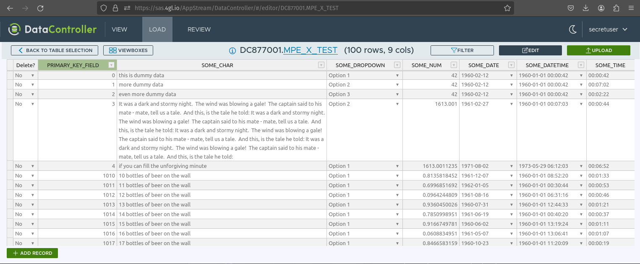
Task: Open Option 3 dropdown arrow
Action: (397, 94)
